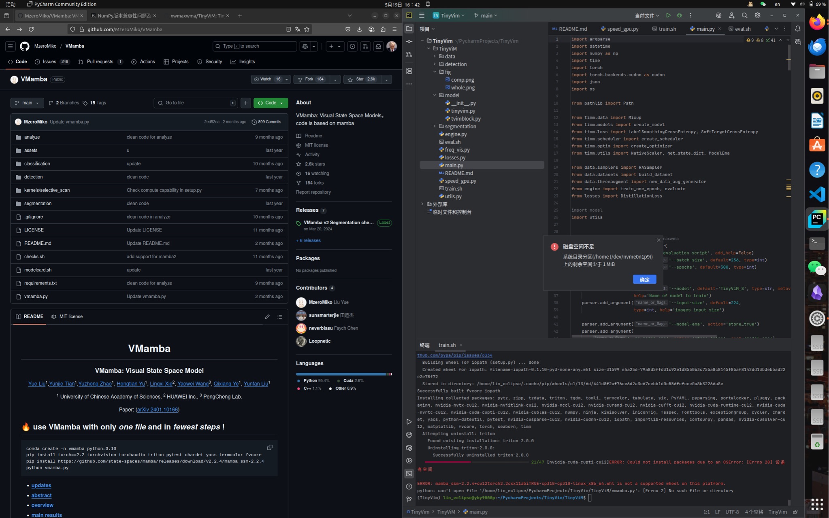Click copy icon on the README code block
The width and height of the screenshot is (829, 518).
[x=270, y=447]
